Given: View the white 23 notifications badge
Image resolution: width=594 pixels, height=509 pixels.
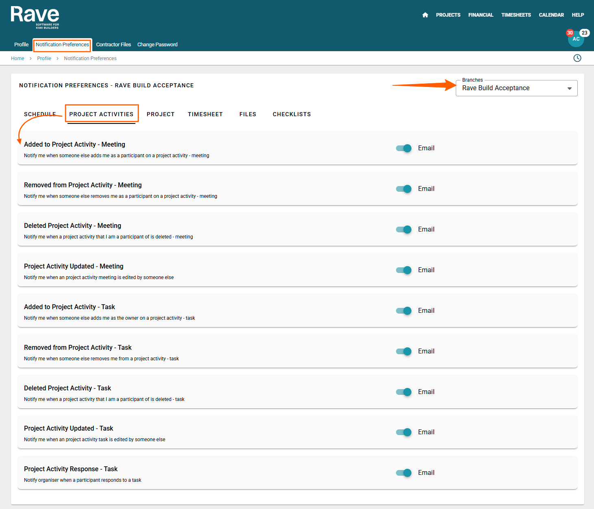Looking at the screenshot, I should [x=584, y=33].
